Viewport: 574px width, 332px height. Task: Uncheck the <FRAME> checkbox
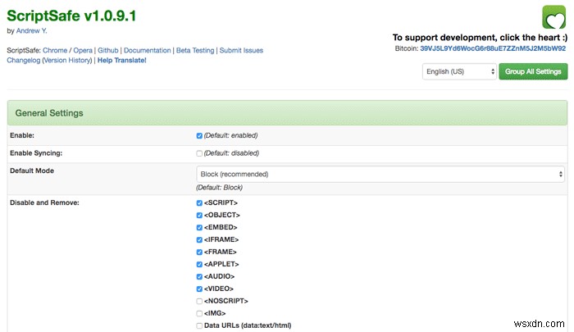(x=199, y=252)
